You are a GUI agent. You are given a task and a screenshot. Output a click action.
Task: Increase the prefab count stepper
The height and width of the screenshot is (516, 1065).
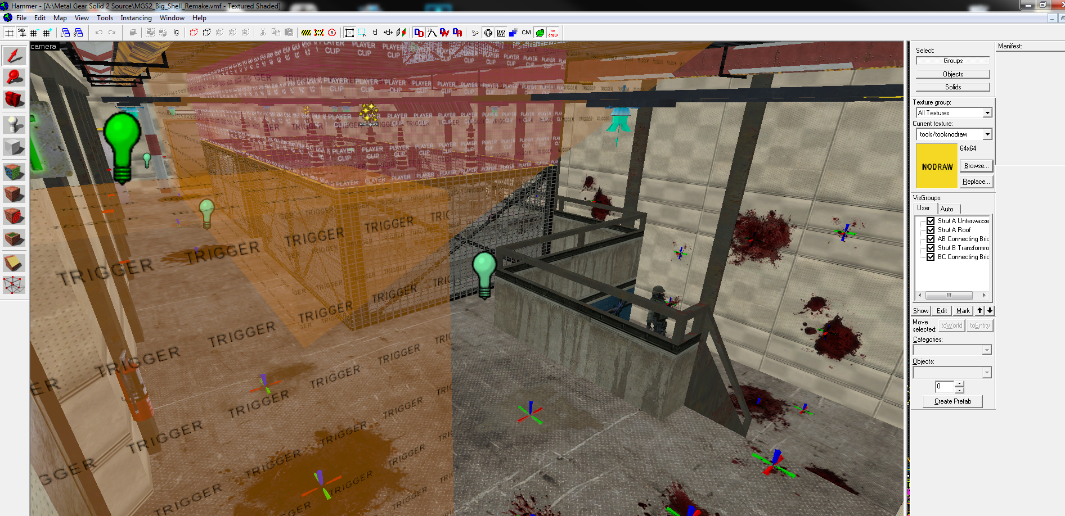tap(959, 384)
